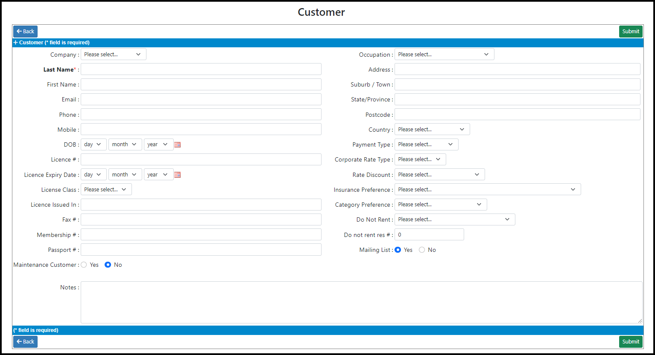Click the bottom Back button
Viewport: 655px width, 355px height.
point(26,342)
